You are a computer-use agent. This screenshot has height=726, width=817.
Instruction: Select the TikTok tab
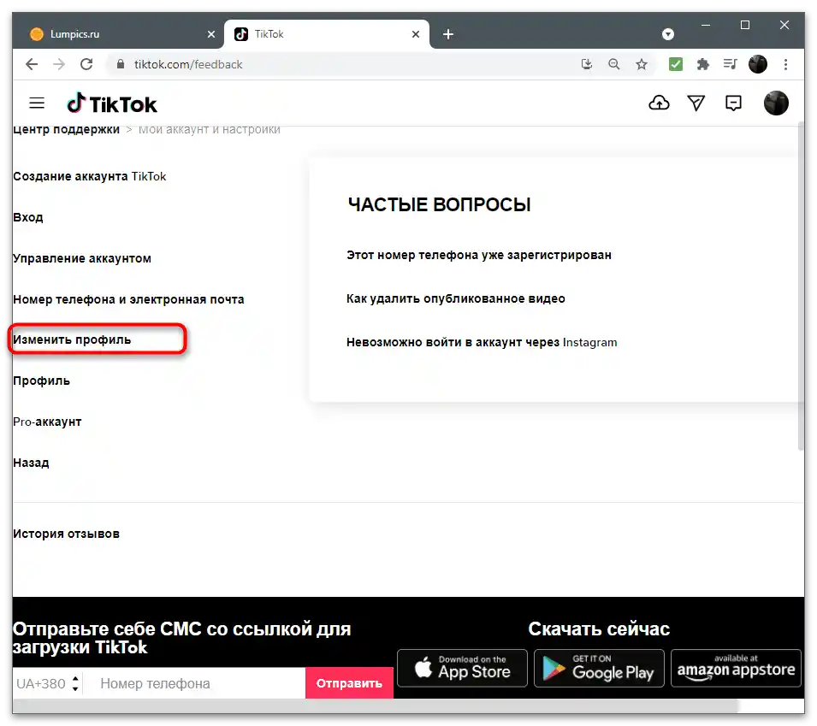pos(327,34)
